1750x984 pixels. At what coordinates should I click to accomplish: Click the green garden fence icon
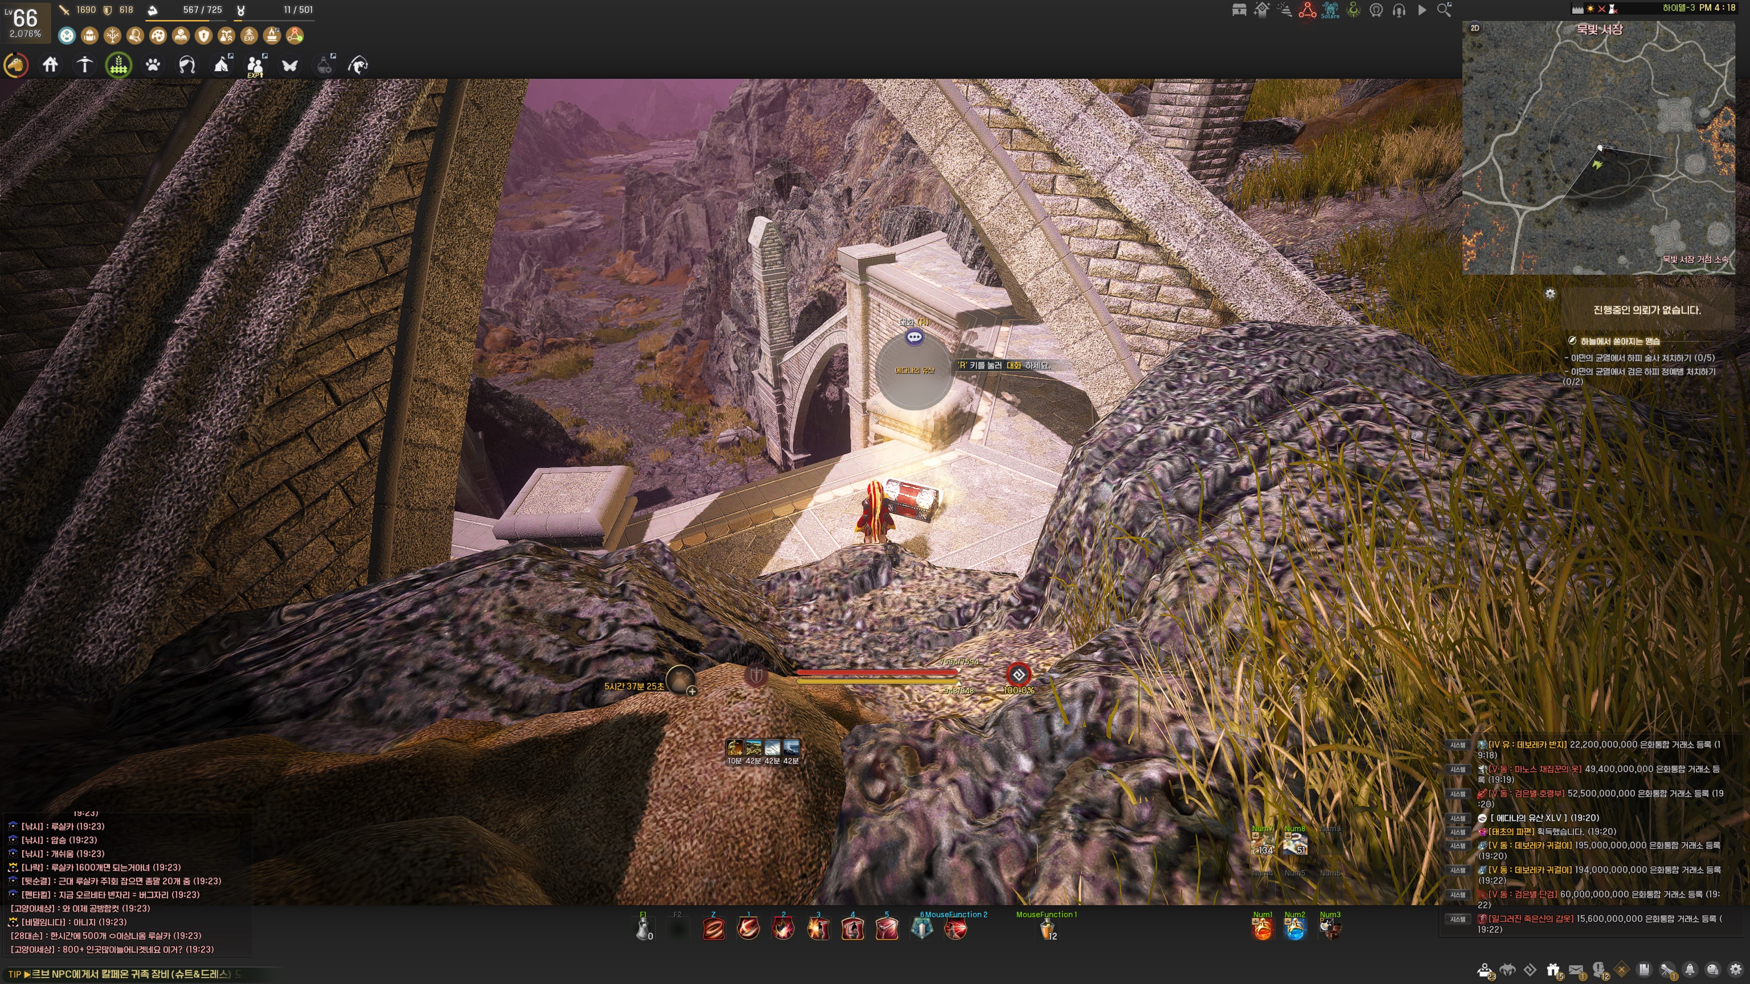[118, 65]
